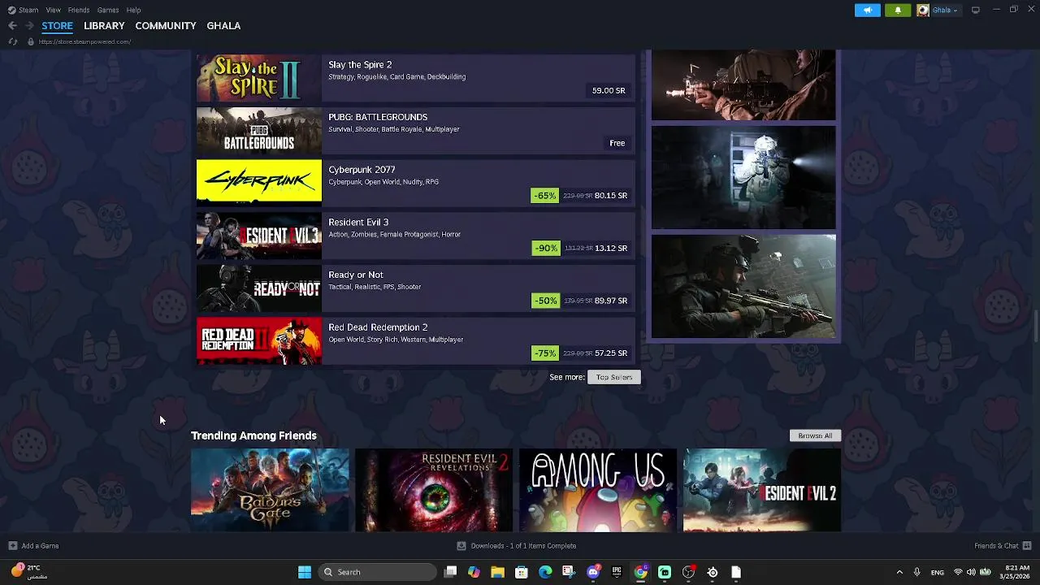Open PUBG: BATTLEGROUNDS game entry

point(415,131)
